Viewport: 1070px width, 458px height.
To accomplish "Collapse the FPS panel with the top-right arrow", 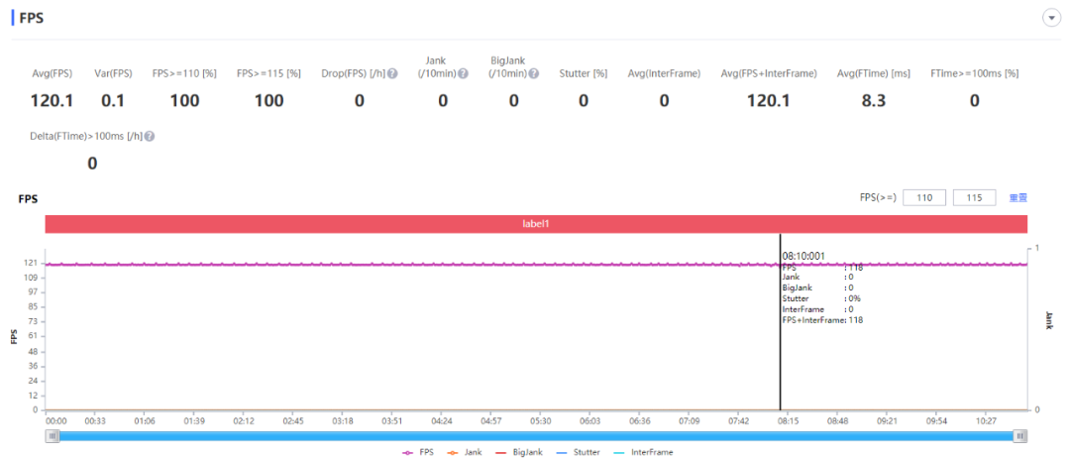I will 1051,19.
